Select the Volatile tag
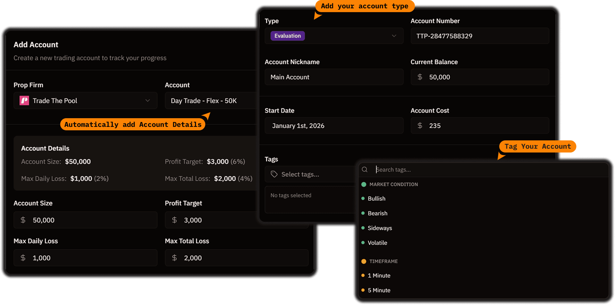The image size is (615, 305). pos(377,243)
